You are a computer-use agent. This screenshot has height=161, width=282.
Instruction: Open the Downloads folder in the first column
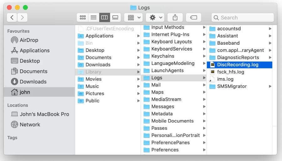(x=108, y=64)
